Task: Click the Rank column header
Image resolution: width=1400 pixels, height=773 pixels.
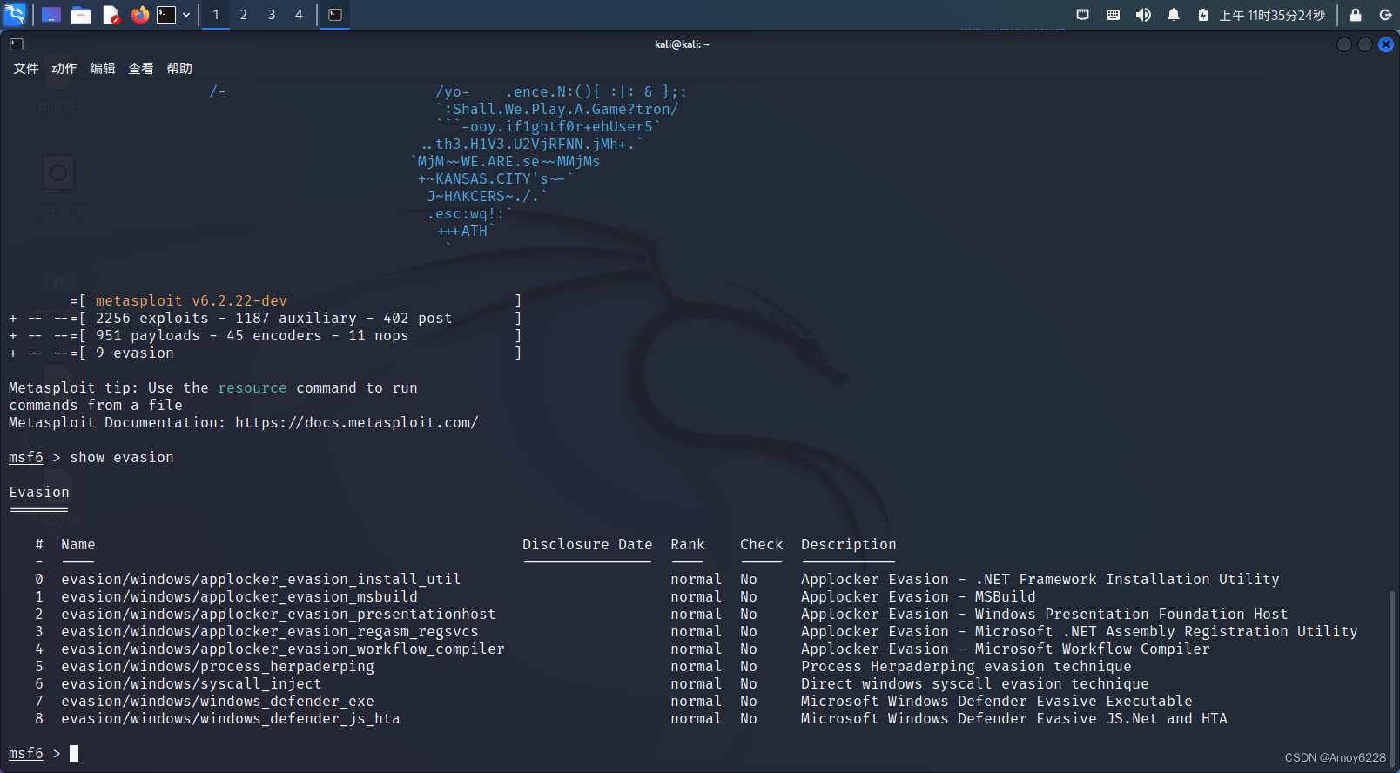Action: pyautogui.click(x=688, y=545)
